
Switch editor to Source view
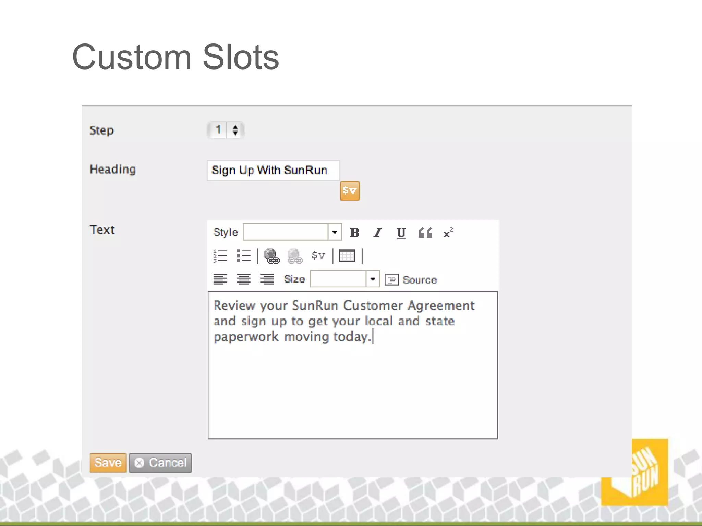tap(411, 280)
